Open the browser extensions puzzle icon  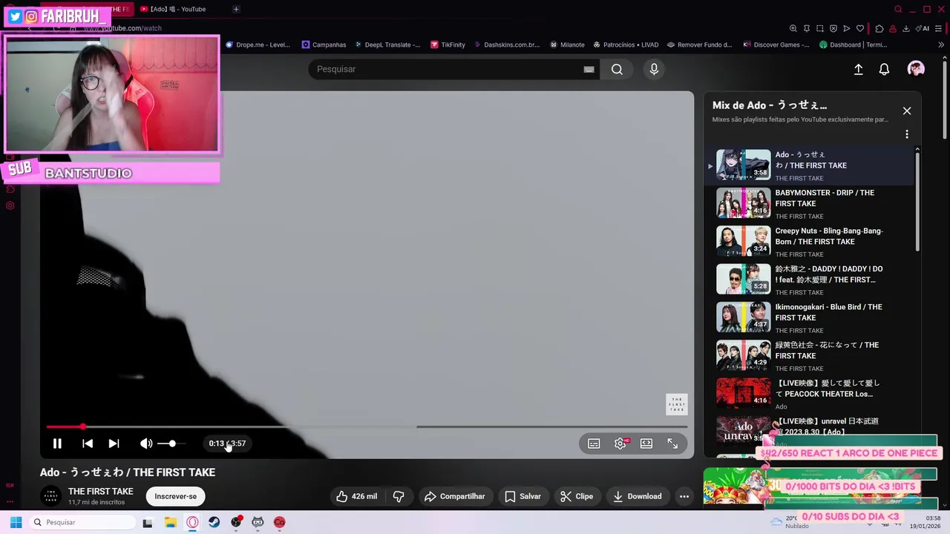click(879, 28)
